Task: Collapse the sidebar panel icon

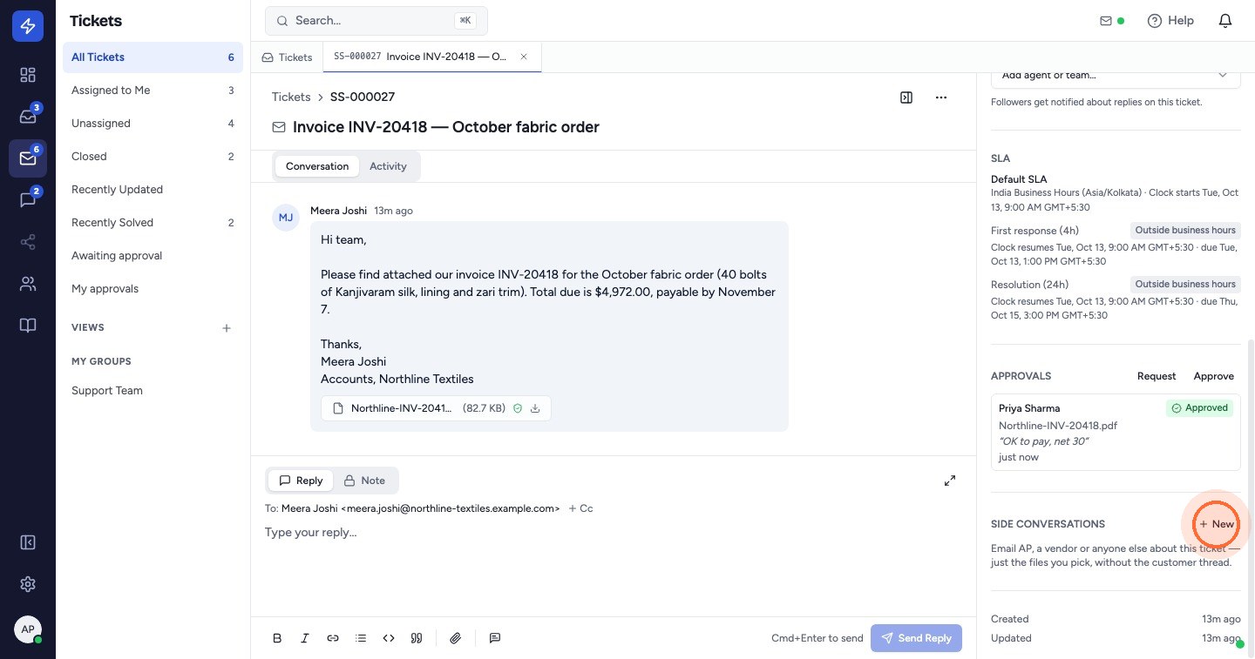Action: (x=28, y=542)
